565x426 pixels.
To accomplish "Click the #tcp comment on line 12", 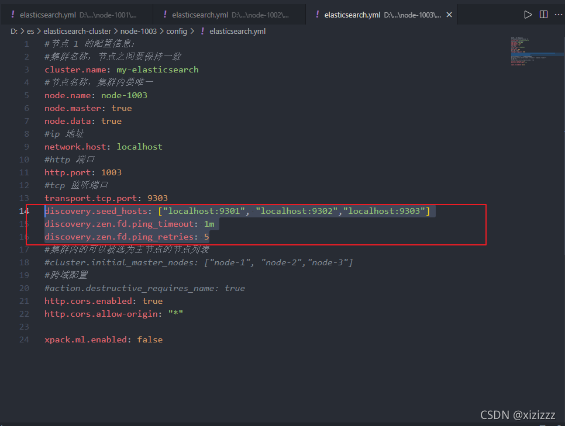I will coord(76,185).
